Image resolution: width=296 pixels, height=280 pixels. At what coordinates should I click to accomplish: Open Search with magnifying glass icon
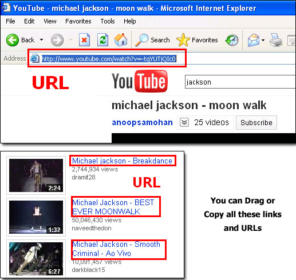point(141,40)
